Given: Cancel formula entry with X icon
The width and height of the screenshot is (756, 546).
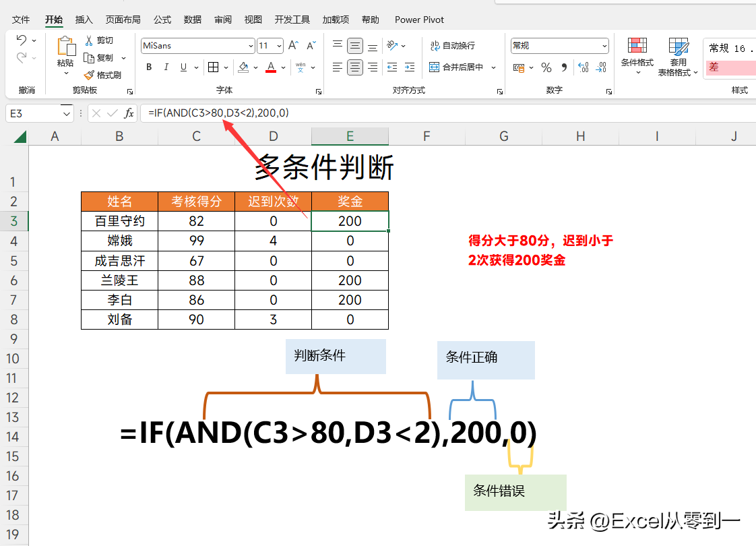Looking at the screenshot, I should click(96, 113).
